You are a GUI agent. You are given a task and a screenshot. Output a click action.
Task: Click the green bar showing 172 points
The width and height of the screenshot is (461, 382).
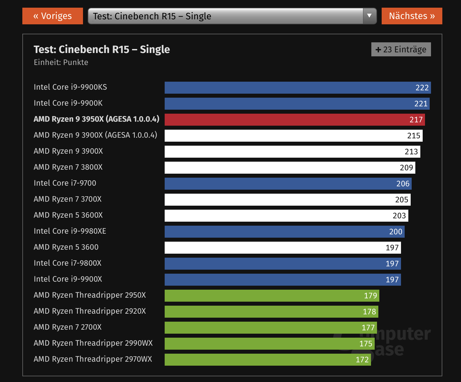268,360
